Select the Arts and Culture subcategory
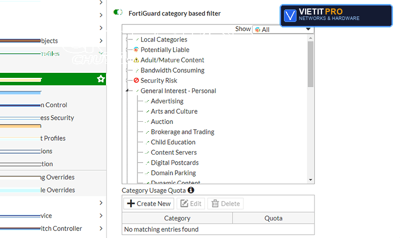This screenshot has height=238, width=400. click(174, 111)
